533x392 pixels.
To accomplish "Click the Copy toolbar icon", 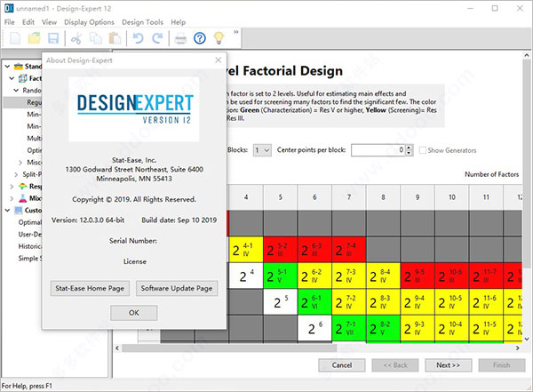I will [96, 38].
